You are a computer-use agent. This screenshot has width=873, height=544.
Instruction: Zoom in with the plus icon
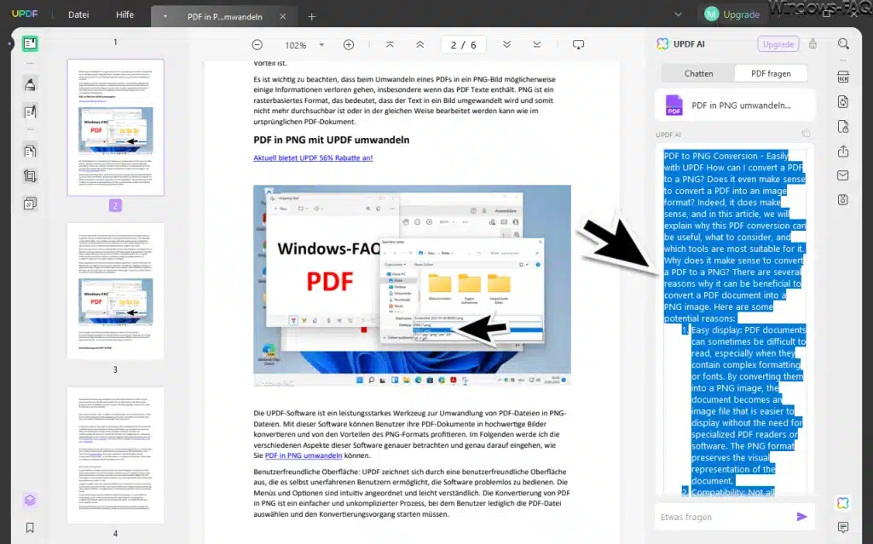coord(349,45)
